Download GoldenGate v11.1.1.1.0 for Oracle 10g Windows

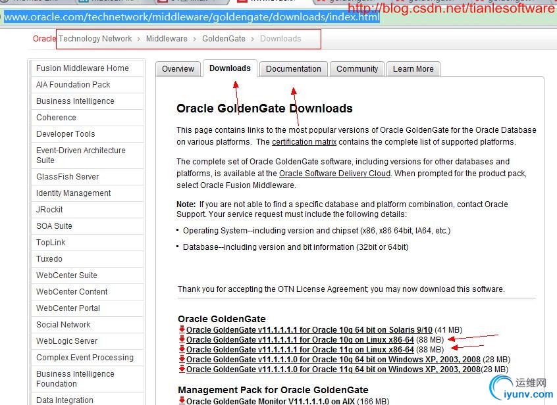point(333,360)
